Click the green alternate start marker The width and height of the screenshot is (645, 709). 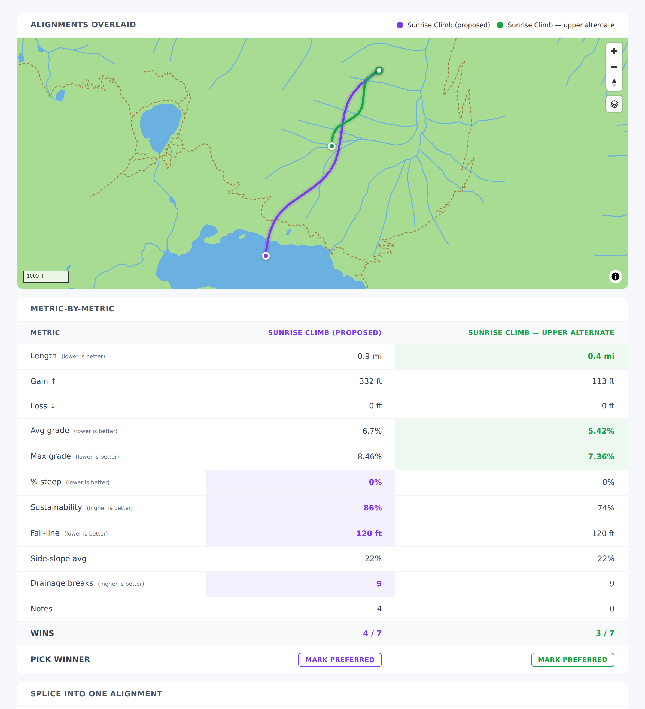(x=332, y=146)
